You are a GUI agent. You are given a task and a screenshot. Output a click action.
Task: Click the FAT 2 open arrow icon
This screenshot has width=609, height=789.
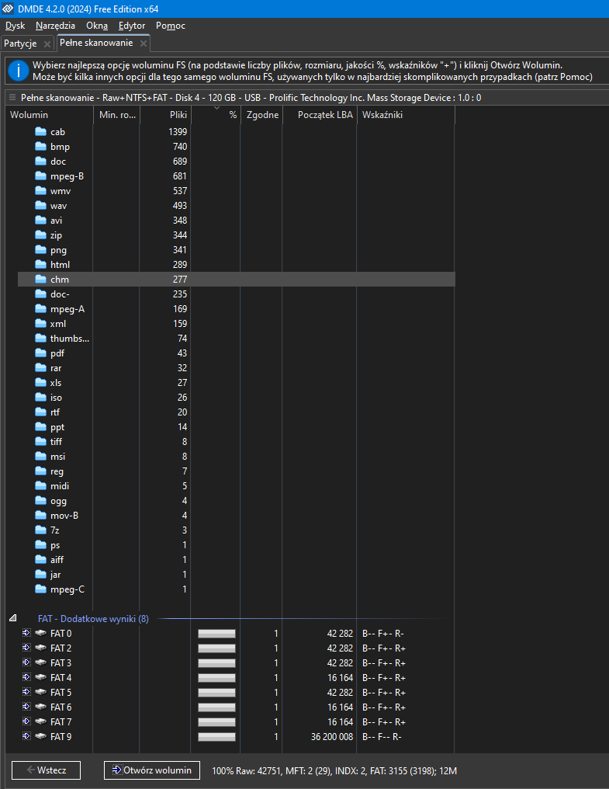[26, 648]
